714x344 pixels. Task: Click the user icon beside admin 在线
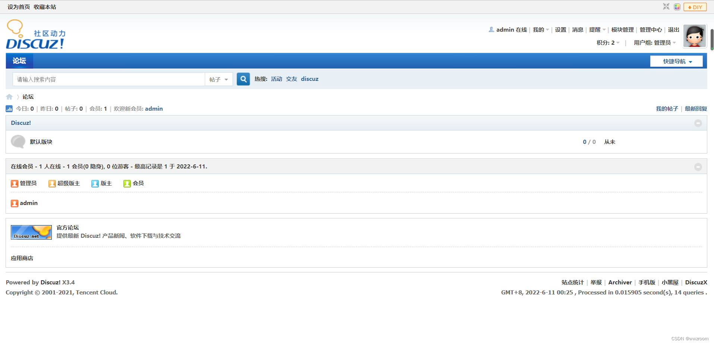[491, 29]
